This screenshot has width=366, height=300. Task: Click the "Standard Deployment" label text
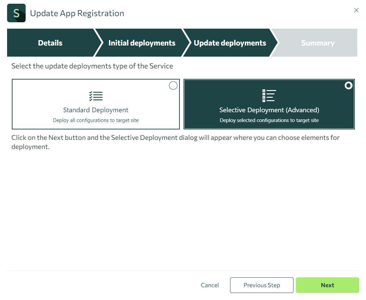point(95,110)
